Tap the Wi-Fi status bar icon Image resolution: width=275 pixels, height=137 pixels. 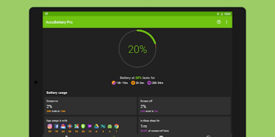click(x=218, y=14)
